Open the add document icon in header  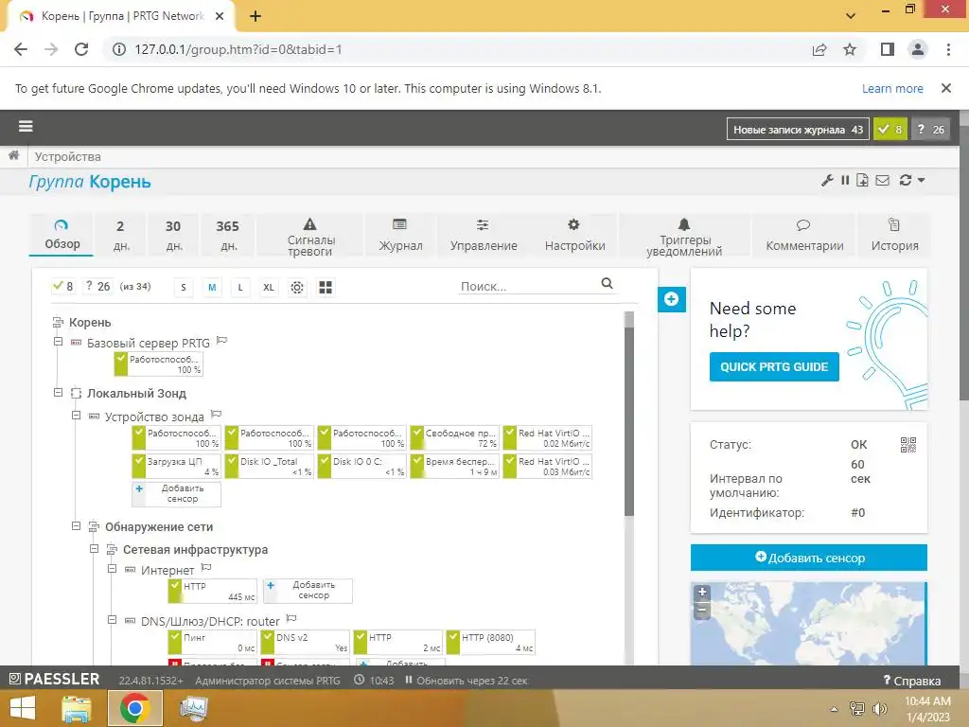(862, 181)
